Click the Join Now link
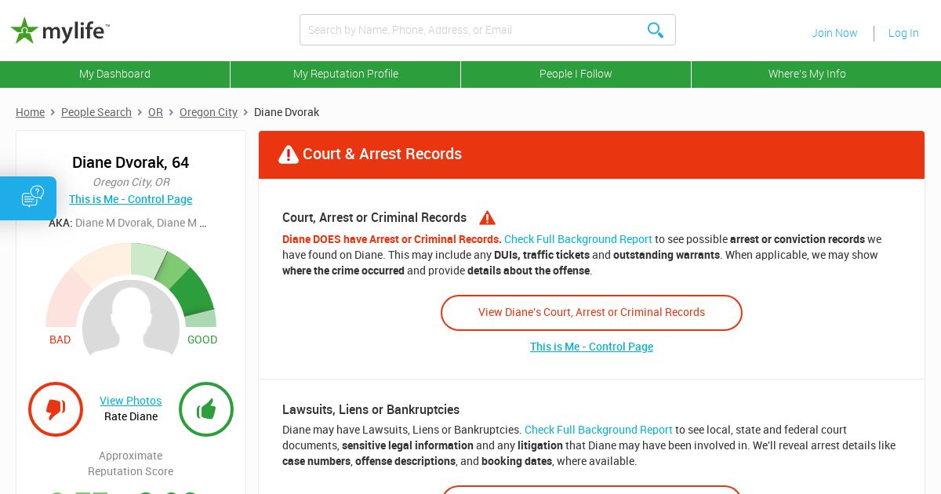 pos(834,33)
